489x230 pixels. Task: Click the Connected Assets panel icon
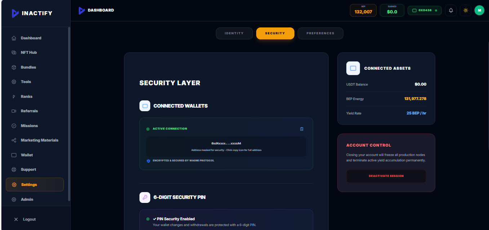click(353, 68)
